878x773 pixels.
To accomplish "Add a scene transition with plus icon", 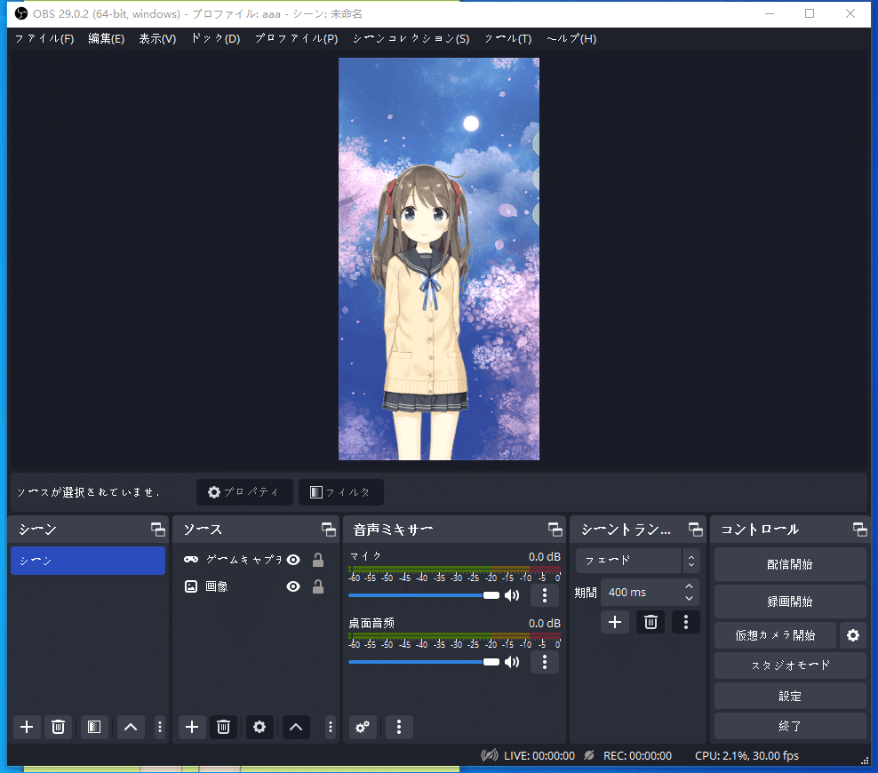I will (x=615, y=622).
